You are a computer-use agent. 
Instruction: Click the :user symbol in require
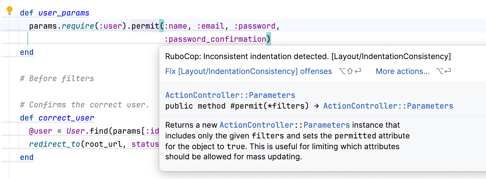[x=110, y=26]
